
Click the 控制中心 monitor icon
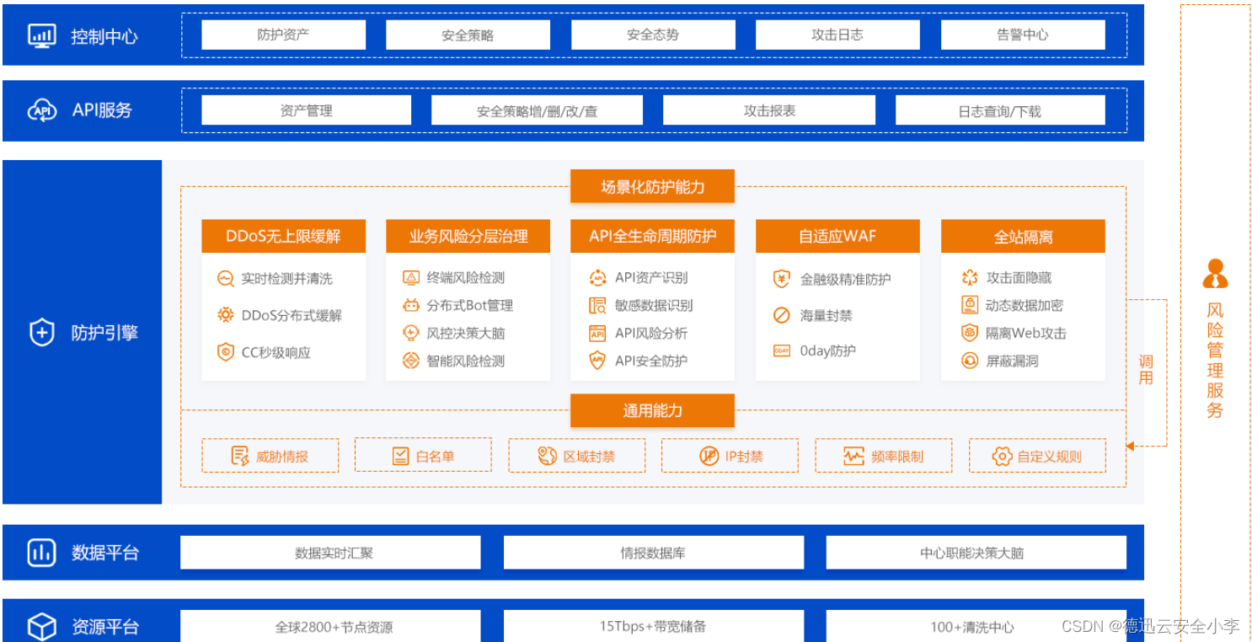click(42, 35)
